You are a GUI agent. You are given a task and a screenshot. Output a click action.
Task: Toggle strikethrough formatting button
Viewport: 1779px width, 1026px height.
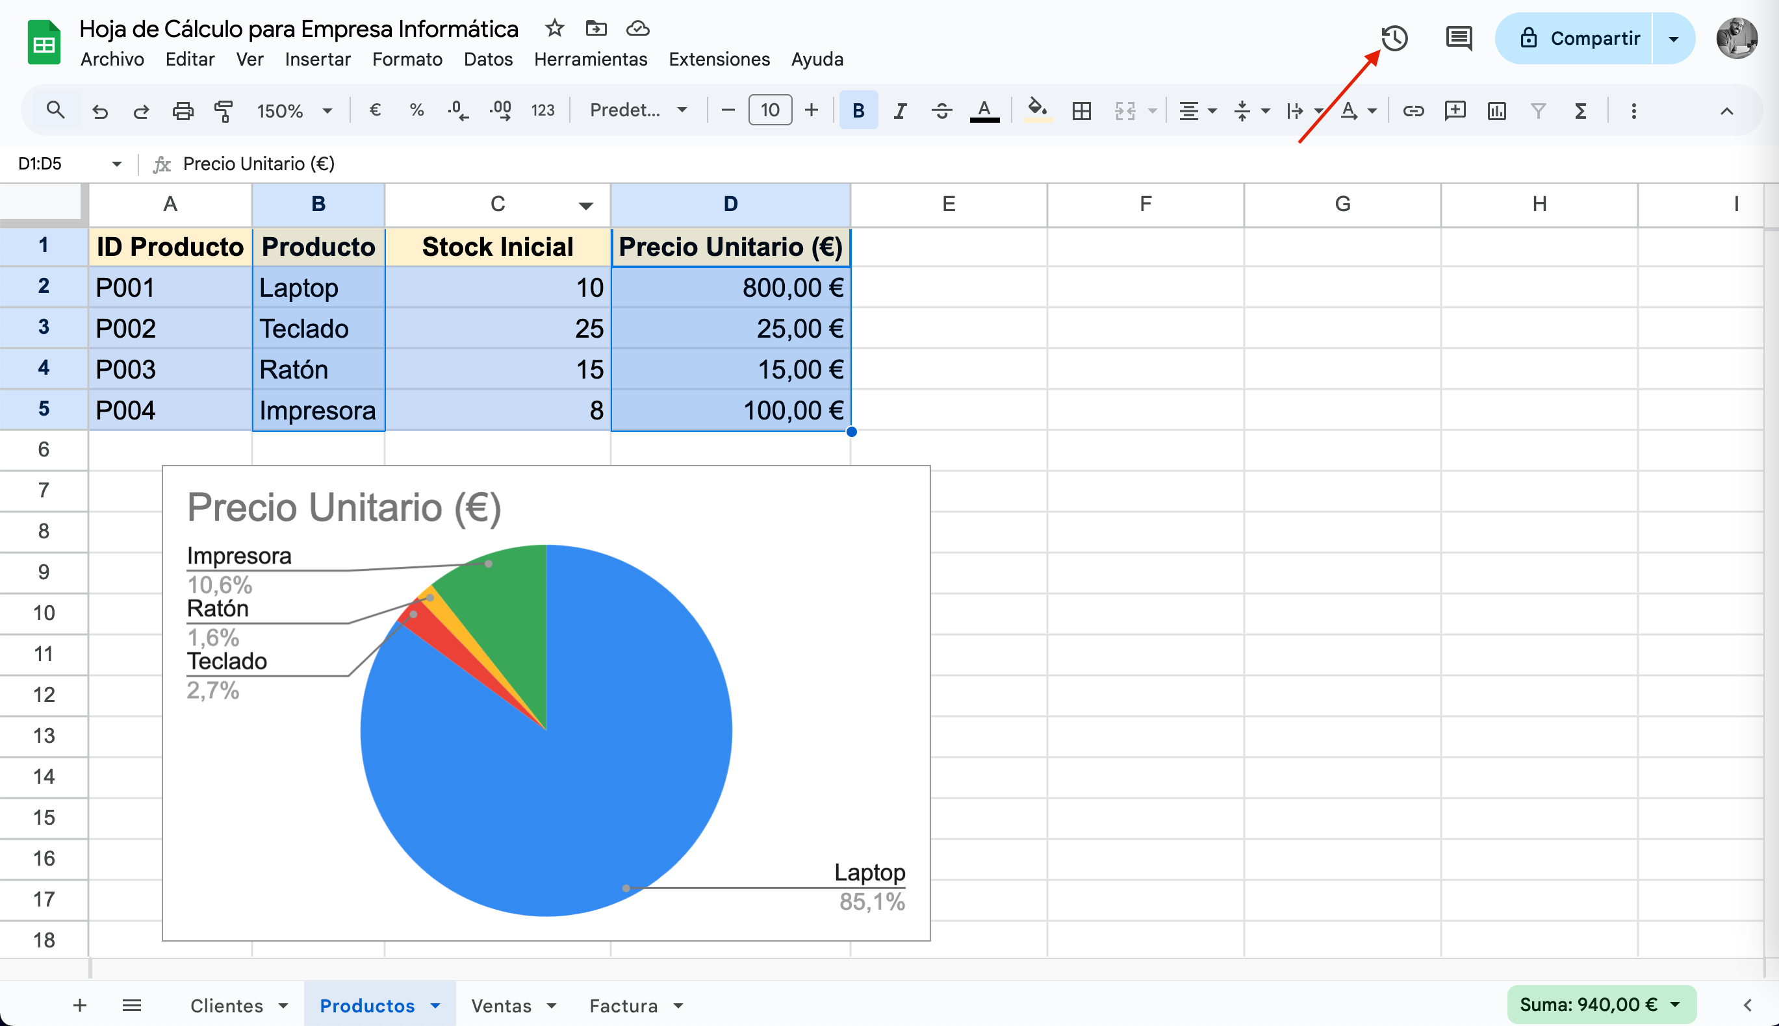click(941, 110)
